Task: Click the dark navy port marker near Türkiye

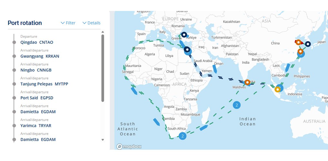Action: [x=184, y=35]
